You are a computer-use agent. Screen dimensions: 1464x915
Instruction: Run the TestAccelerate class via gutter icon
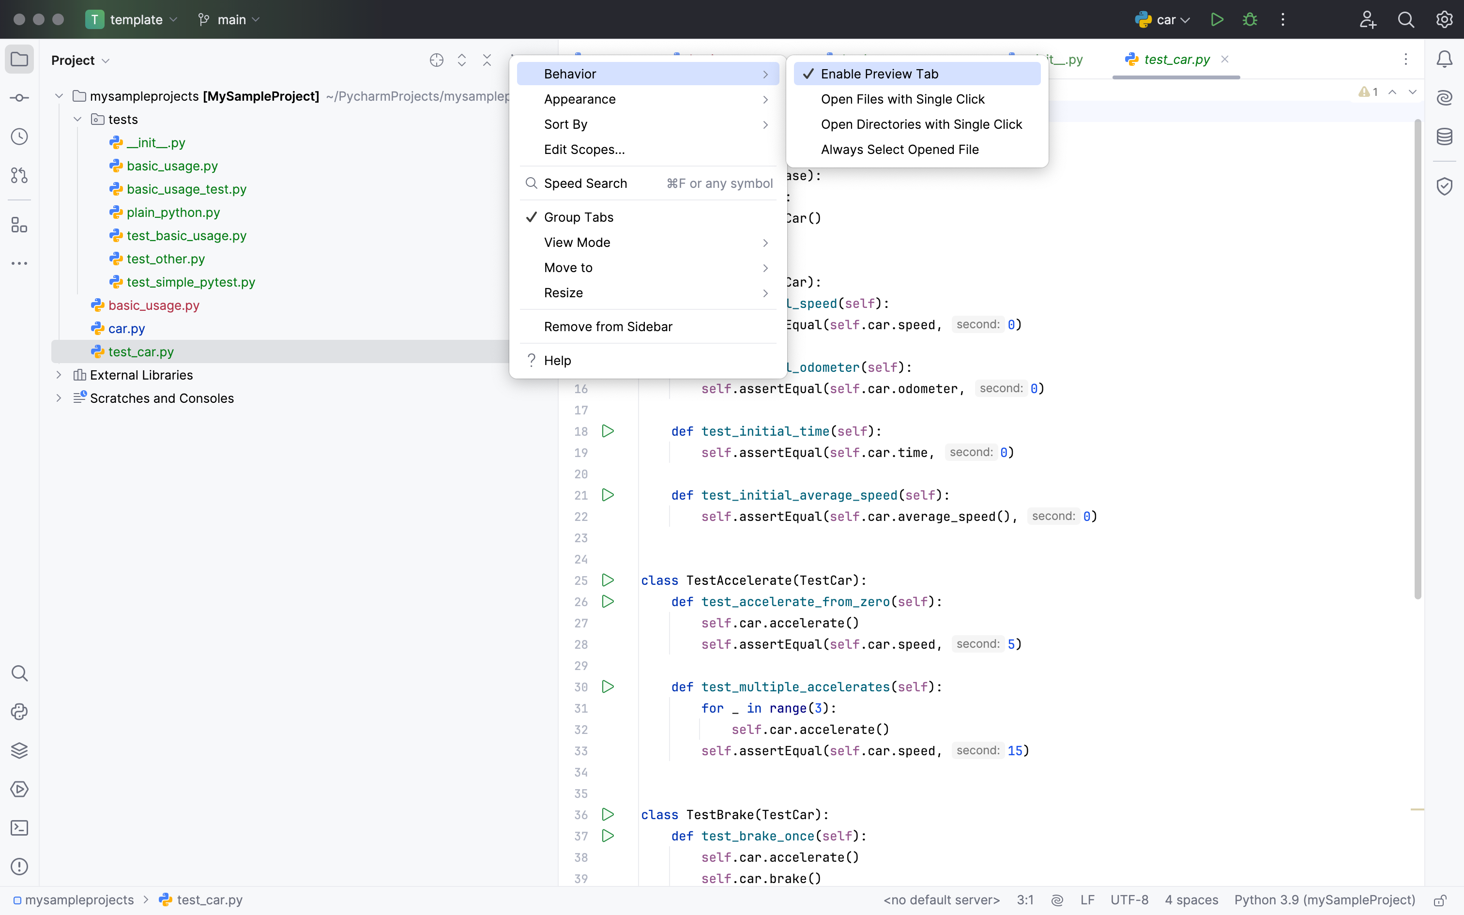608,580
